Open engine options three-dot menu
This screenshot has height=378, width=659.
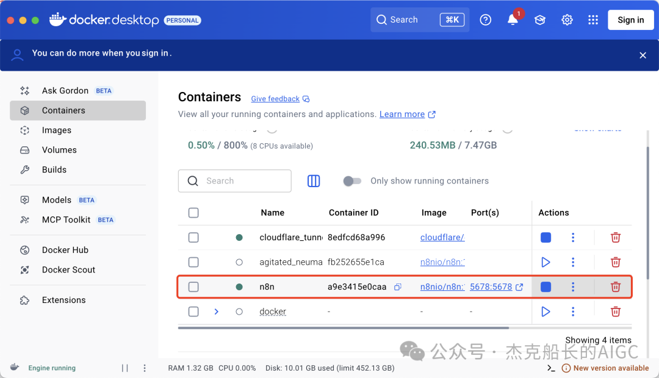pyautogui.click(x=145, y=368)
